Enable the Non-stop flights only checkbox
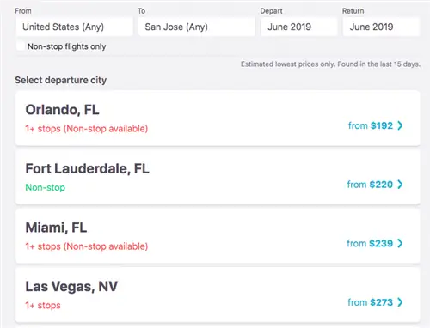The image size is (430, 328). pyautogui.click(x=21, y=46)
